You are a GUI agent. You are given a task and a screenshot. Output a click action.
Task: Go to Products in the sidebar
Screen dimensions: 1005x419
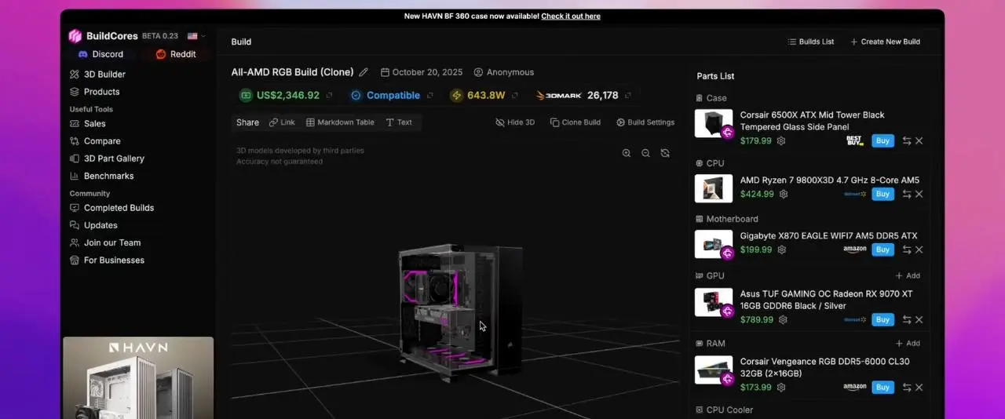[x=94, y=92]
